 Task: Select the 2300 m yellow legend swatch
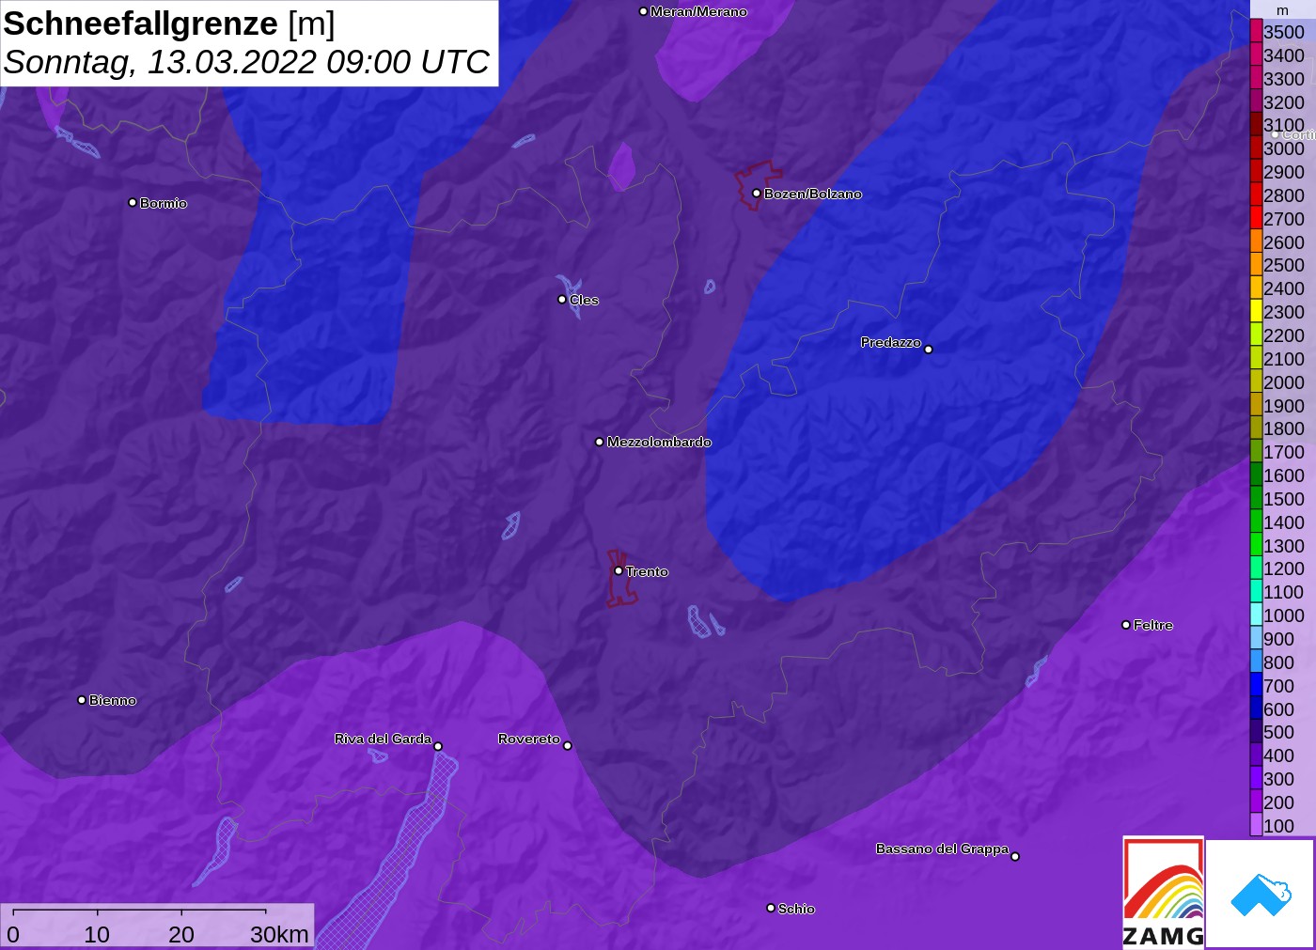(x=1256, y=311)
